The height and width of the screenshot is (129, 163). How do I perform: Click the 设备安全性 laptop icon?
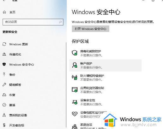75,102
